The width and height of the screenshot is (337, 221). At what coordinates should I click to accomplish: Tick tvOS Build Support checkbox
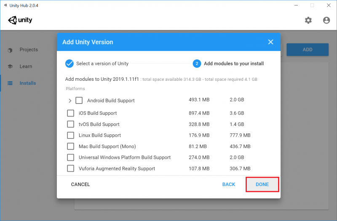pos(70,124)
